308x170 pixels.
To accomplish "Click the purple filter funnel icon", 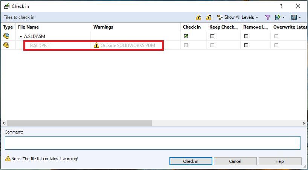I will pyautogui.click(x=268, y=17).
